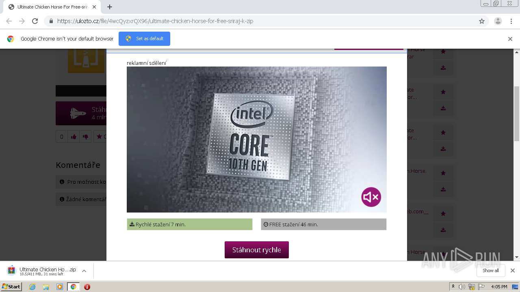520x292 pixels.
Task: Download the first related file
Action: (443, 68)
